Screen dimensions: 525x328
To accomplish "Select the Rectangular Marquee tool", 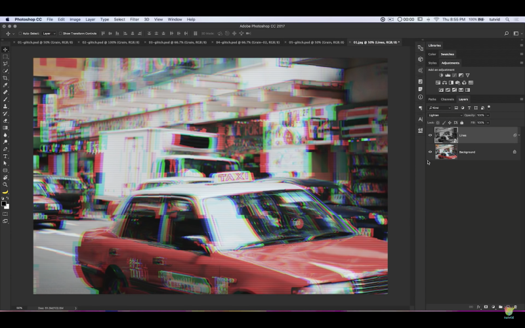I will pos(5,56).
